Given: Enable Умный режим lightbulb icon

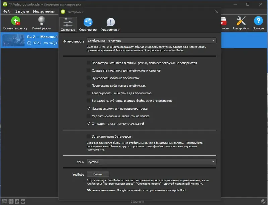Looking at the screenshot, I should (x=41, y=21).
